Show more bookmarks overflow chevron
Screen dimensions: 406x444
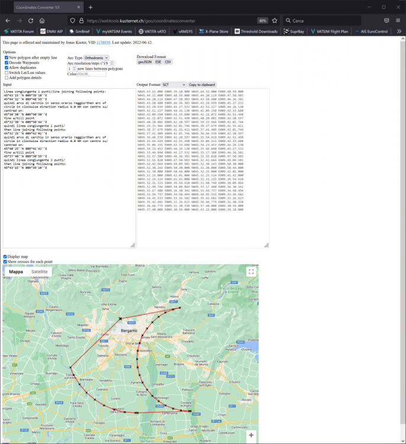399,31
